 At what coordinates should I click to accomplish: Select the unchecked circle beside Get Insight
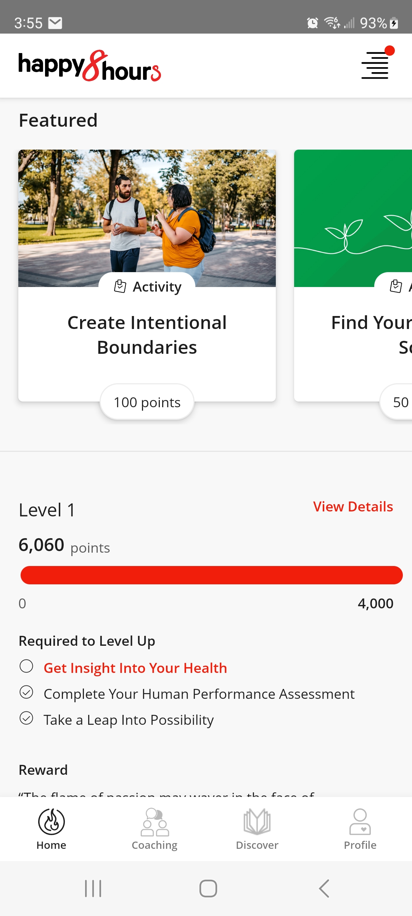coord(26,666)
